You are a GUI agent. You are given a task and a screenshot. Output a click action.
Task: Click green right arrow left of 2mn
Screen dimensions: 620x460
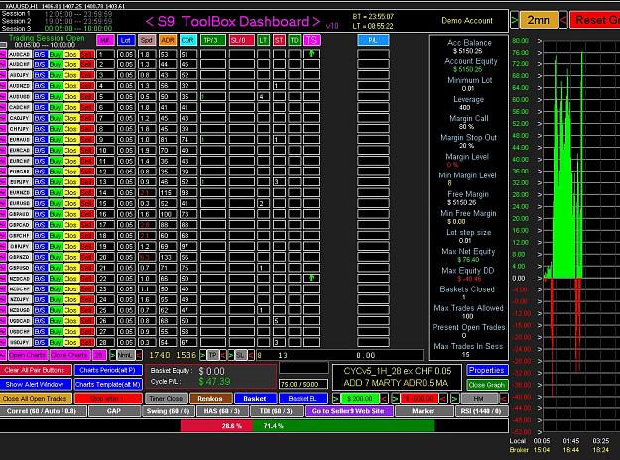point(515,20)
